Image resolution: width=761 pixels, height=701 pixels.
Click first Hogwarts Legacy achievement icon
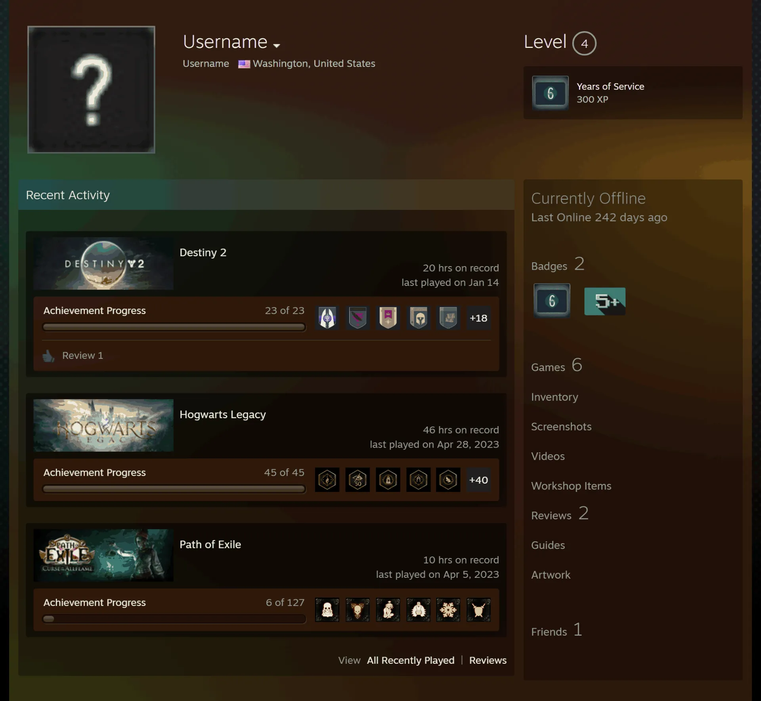click(x=327, y=480)
